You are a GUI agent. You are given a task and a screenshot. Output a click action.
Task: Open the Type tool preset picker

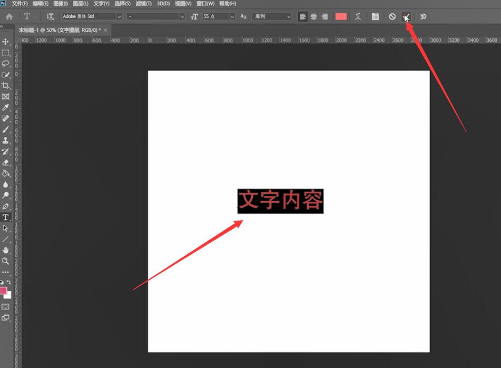pyautogui.click(x=30, y=17)
